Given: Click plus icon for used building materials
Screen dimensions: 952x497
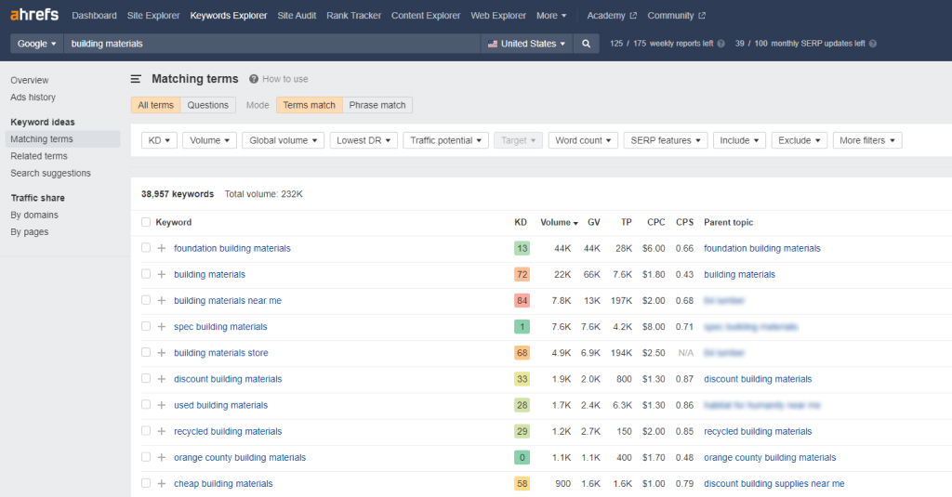Looking at the screenshot, I should click(x=162, y=405).
